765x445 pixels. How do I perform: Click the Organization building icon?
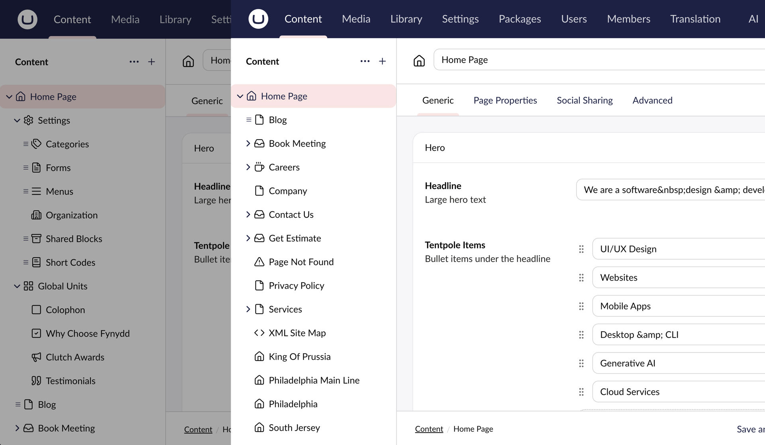coord(36,215)
